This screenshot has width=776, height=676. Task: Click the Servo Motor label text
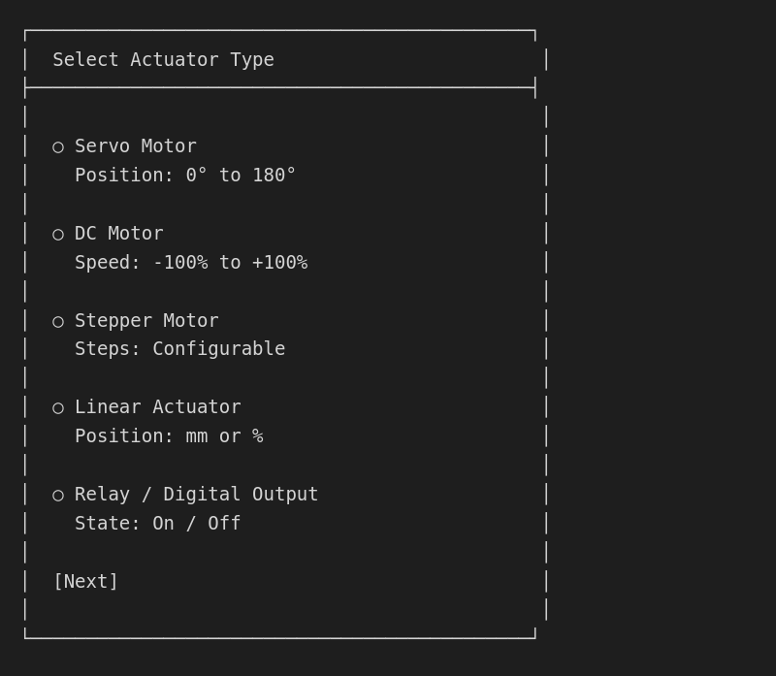tap(135, 145)
